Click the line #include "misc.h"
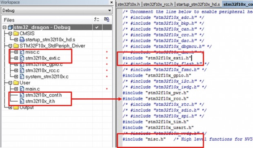253x148 pixels. point(144,139)
